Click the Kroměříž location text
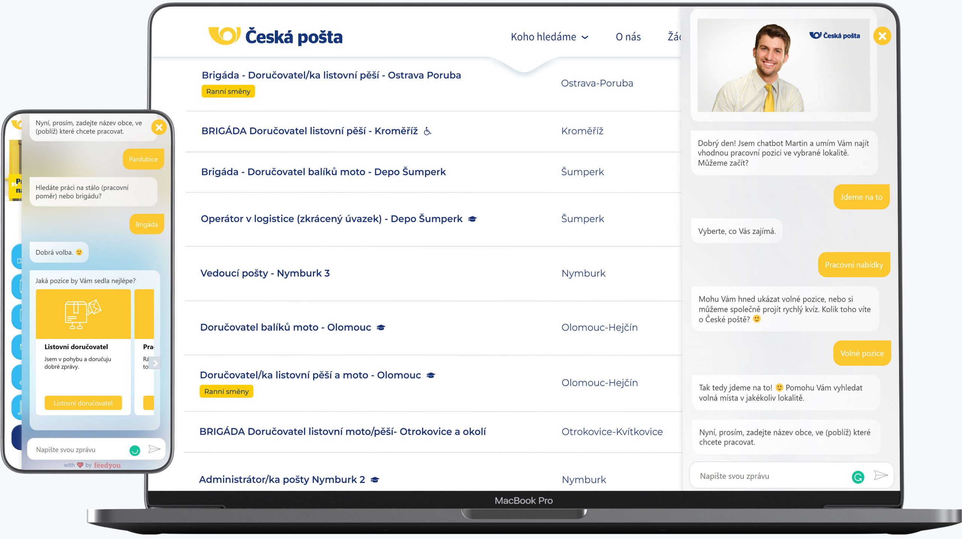 (x=582, y=131)
